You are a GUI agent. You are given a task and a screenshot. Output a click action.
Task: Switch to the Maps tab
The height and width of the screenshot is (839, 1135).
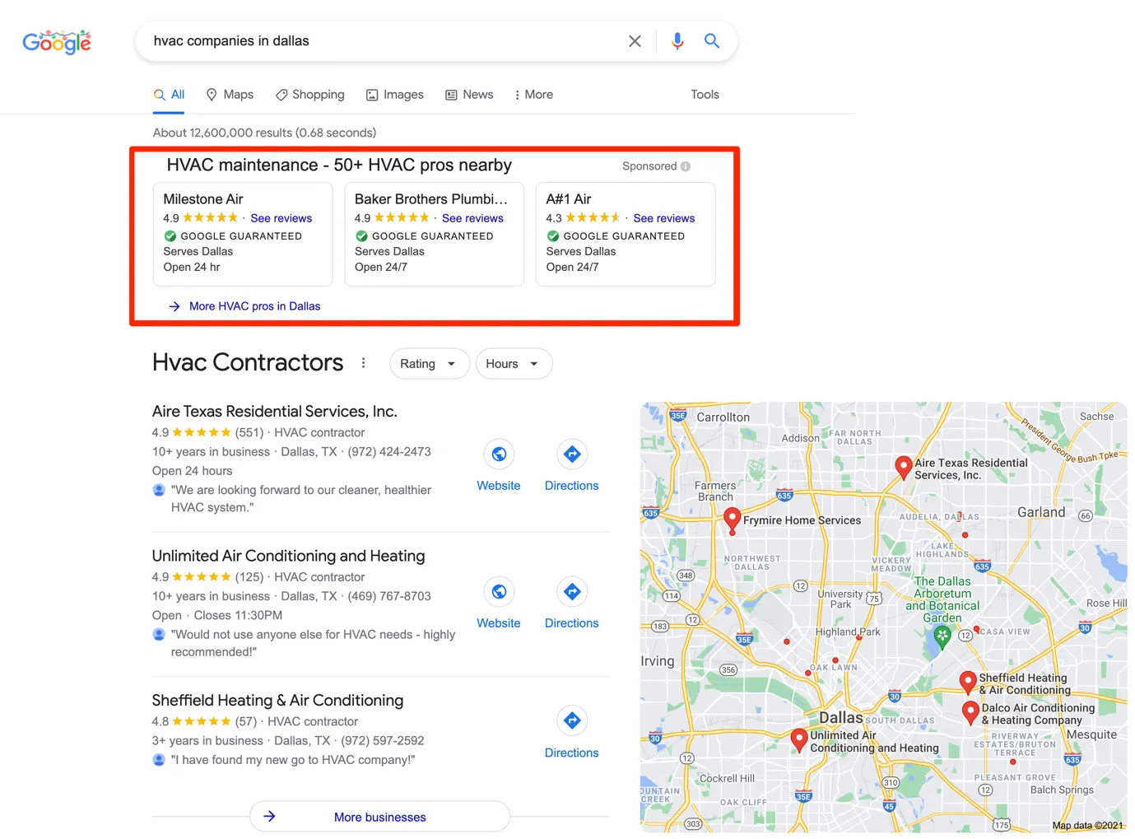[230, 95]
